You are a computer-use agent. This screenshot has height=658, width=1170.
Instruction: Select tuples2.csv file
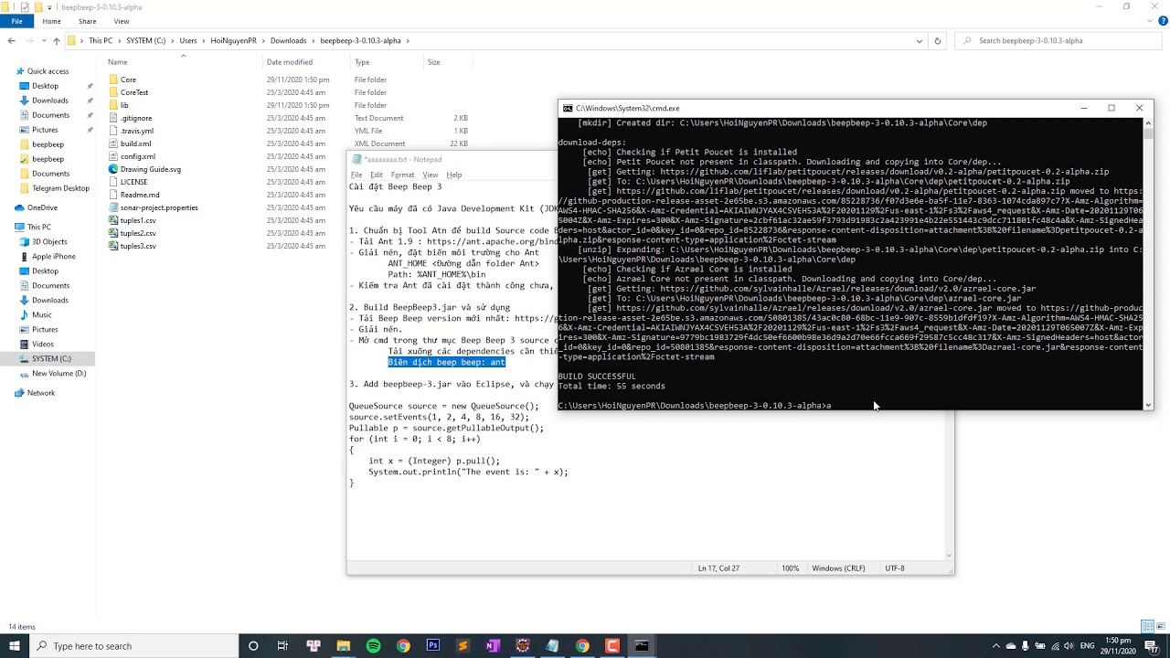point(138,233)
